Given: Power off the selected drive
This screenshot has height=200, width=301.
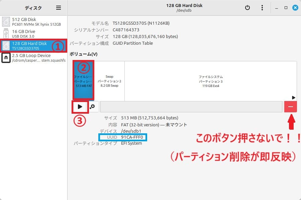Looking at the screenshot, I should [x=247, y=7].
